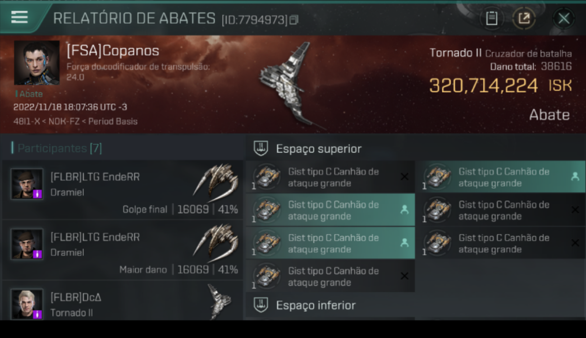The image size is (586, 338).
Task: Click the Espaço superior slot icon
Action: pos(261,148)
